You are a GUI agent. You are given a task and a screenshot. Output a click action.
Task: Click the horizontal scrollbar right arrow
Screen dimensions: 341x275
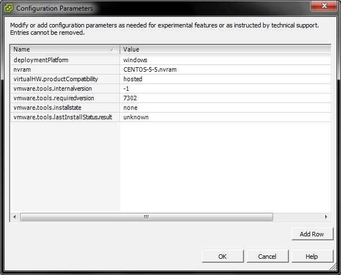[326, 217]
